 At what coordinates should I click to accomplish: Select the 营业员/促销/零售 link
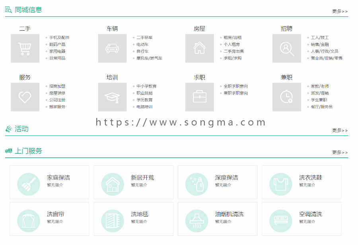click(x=327, y=58)
